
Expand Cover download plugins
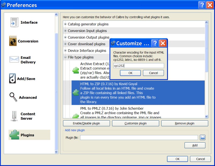pyautogui.click(x=65, y=44)
